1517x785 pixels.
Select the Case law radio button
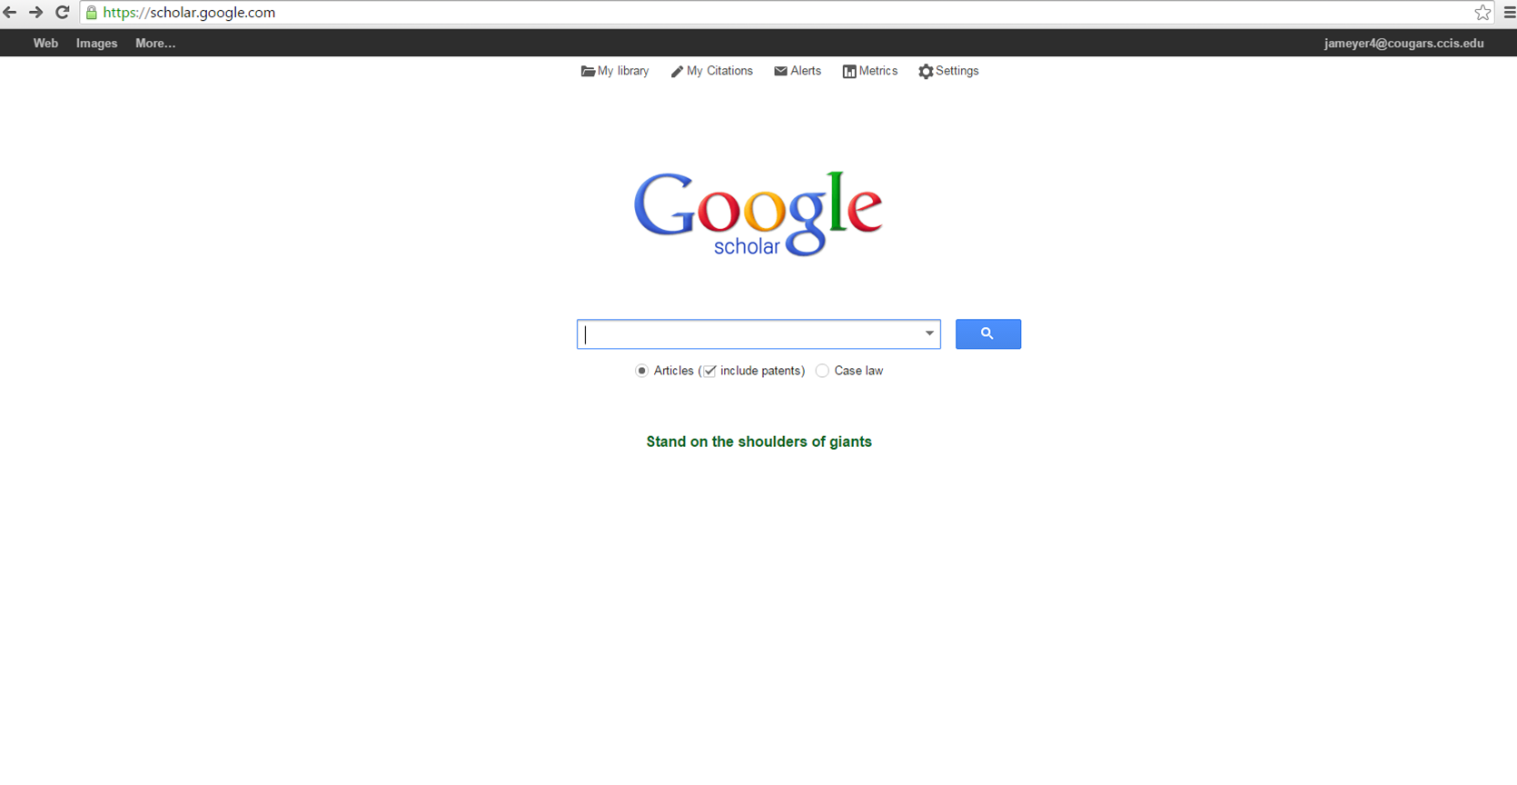pos(822,371)
